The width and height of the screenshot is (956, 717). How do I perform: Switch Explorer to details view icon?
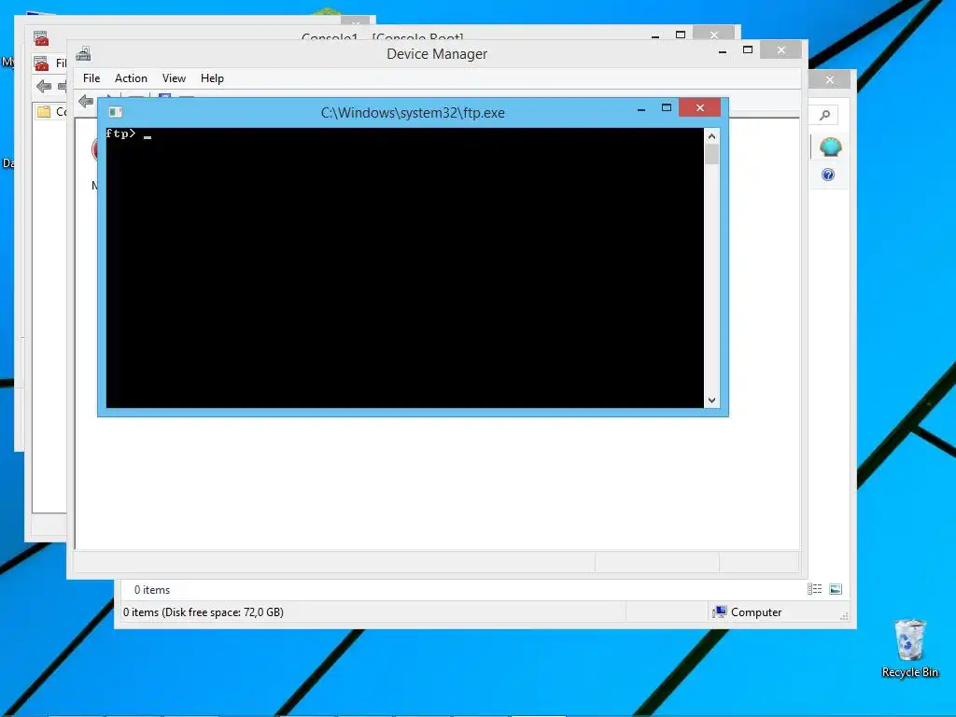pos(814,589)
